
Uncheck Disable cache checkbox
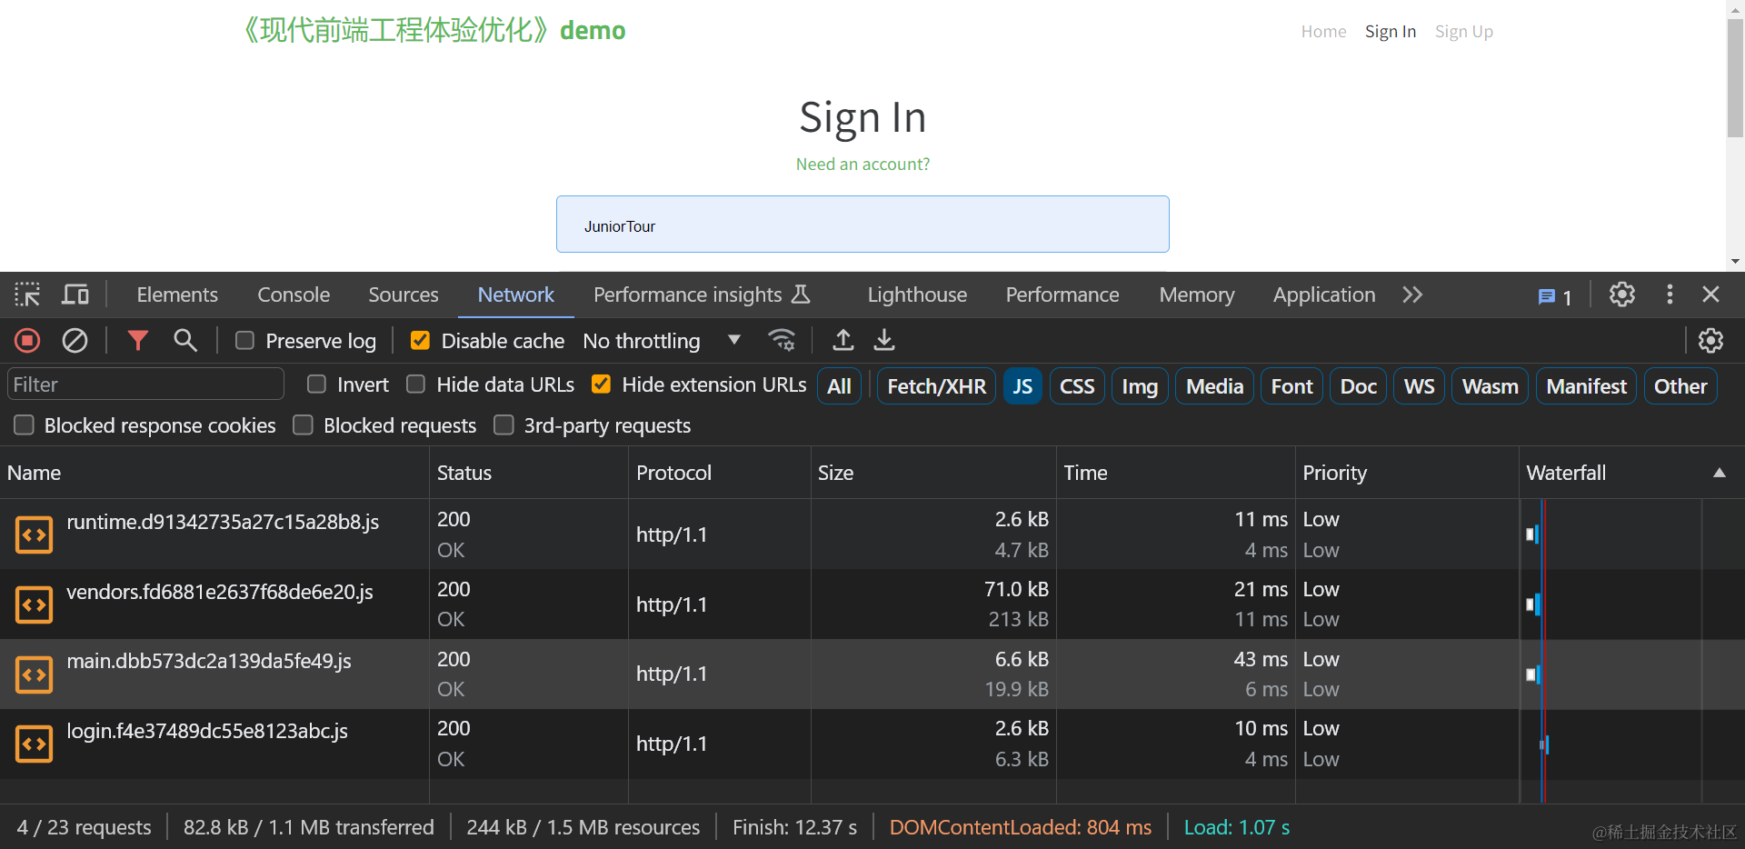click(420, 341)
